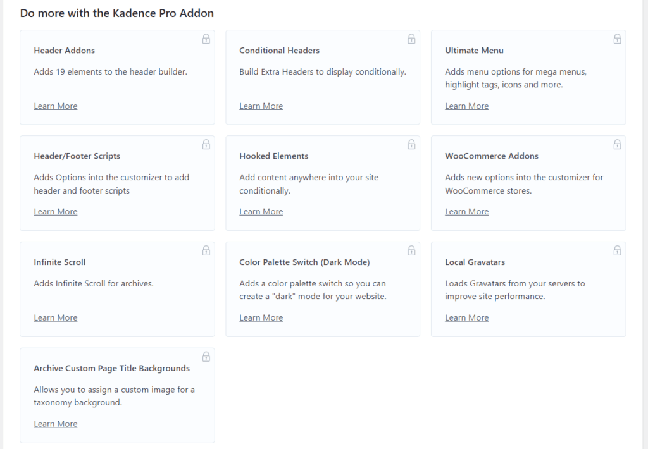Click the lock icon on Header/Footer Scripts card
Screen dimensions: 648x449
click(206, 144)
